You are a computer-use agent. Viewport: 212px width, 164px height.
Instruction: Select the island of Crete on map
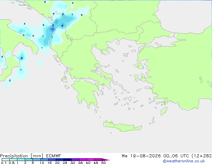(122, 126)
